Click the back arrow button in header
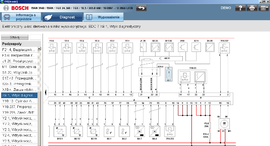The image size is (270, 146). [x=141, y=8]
